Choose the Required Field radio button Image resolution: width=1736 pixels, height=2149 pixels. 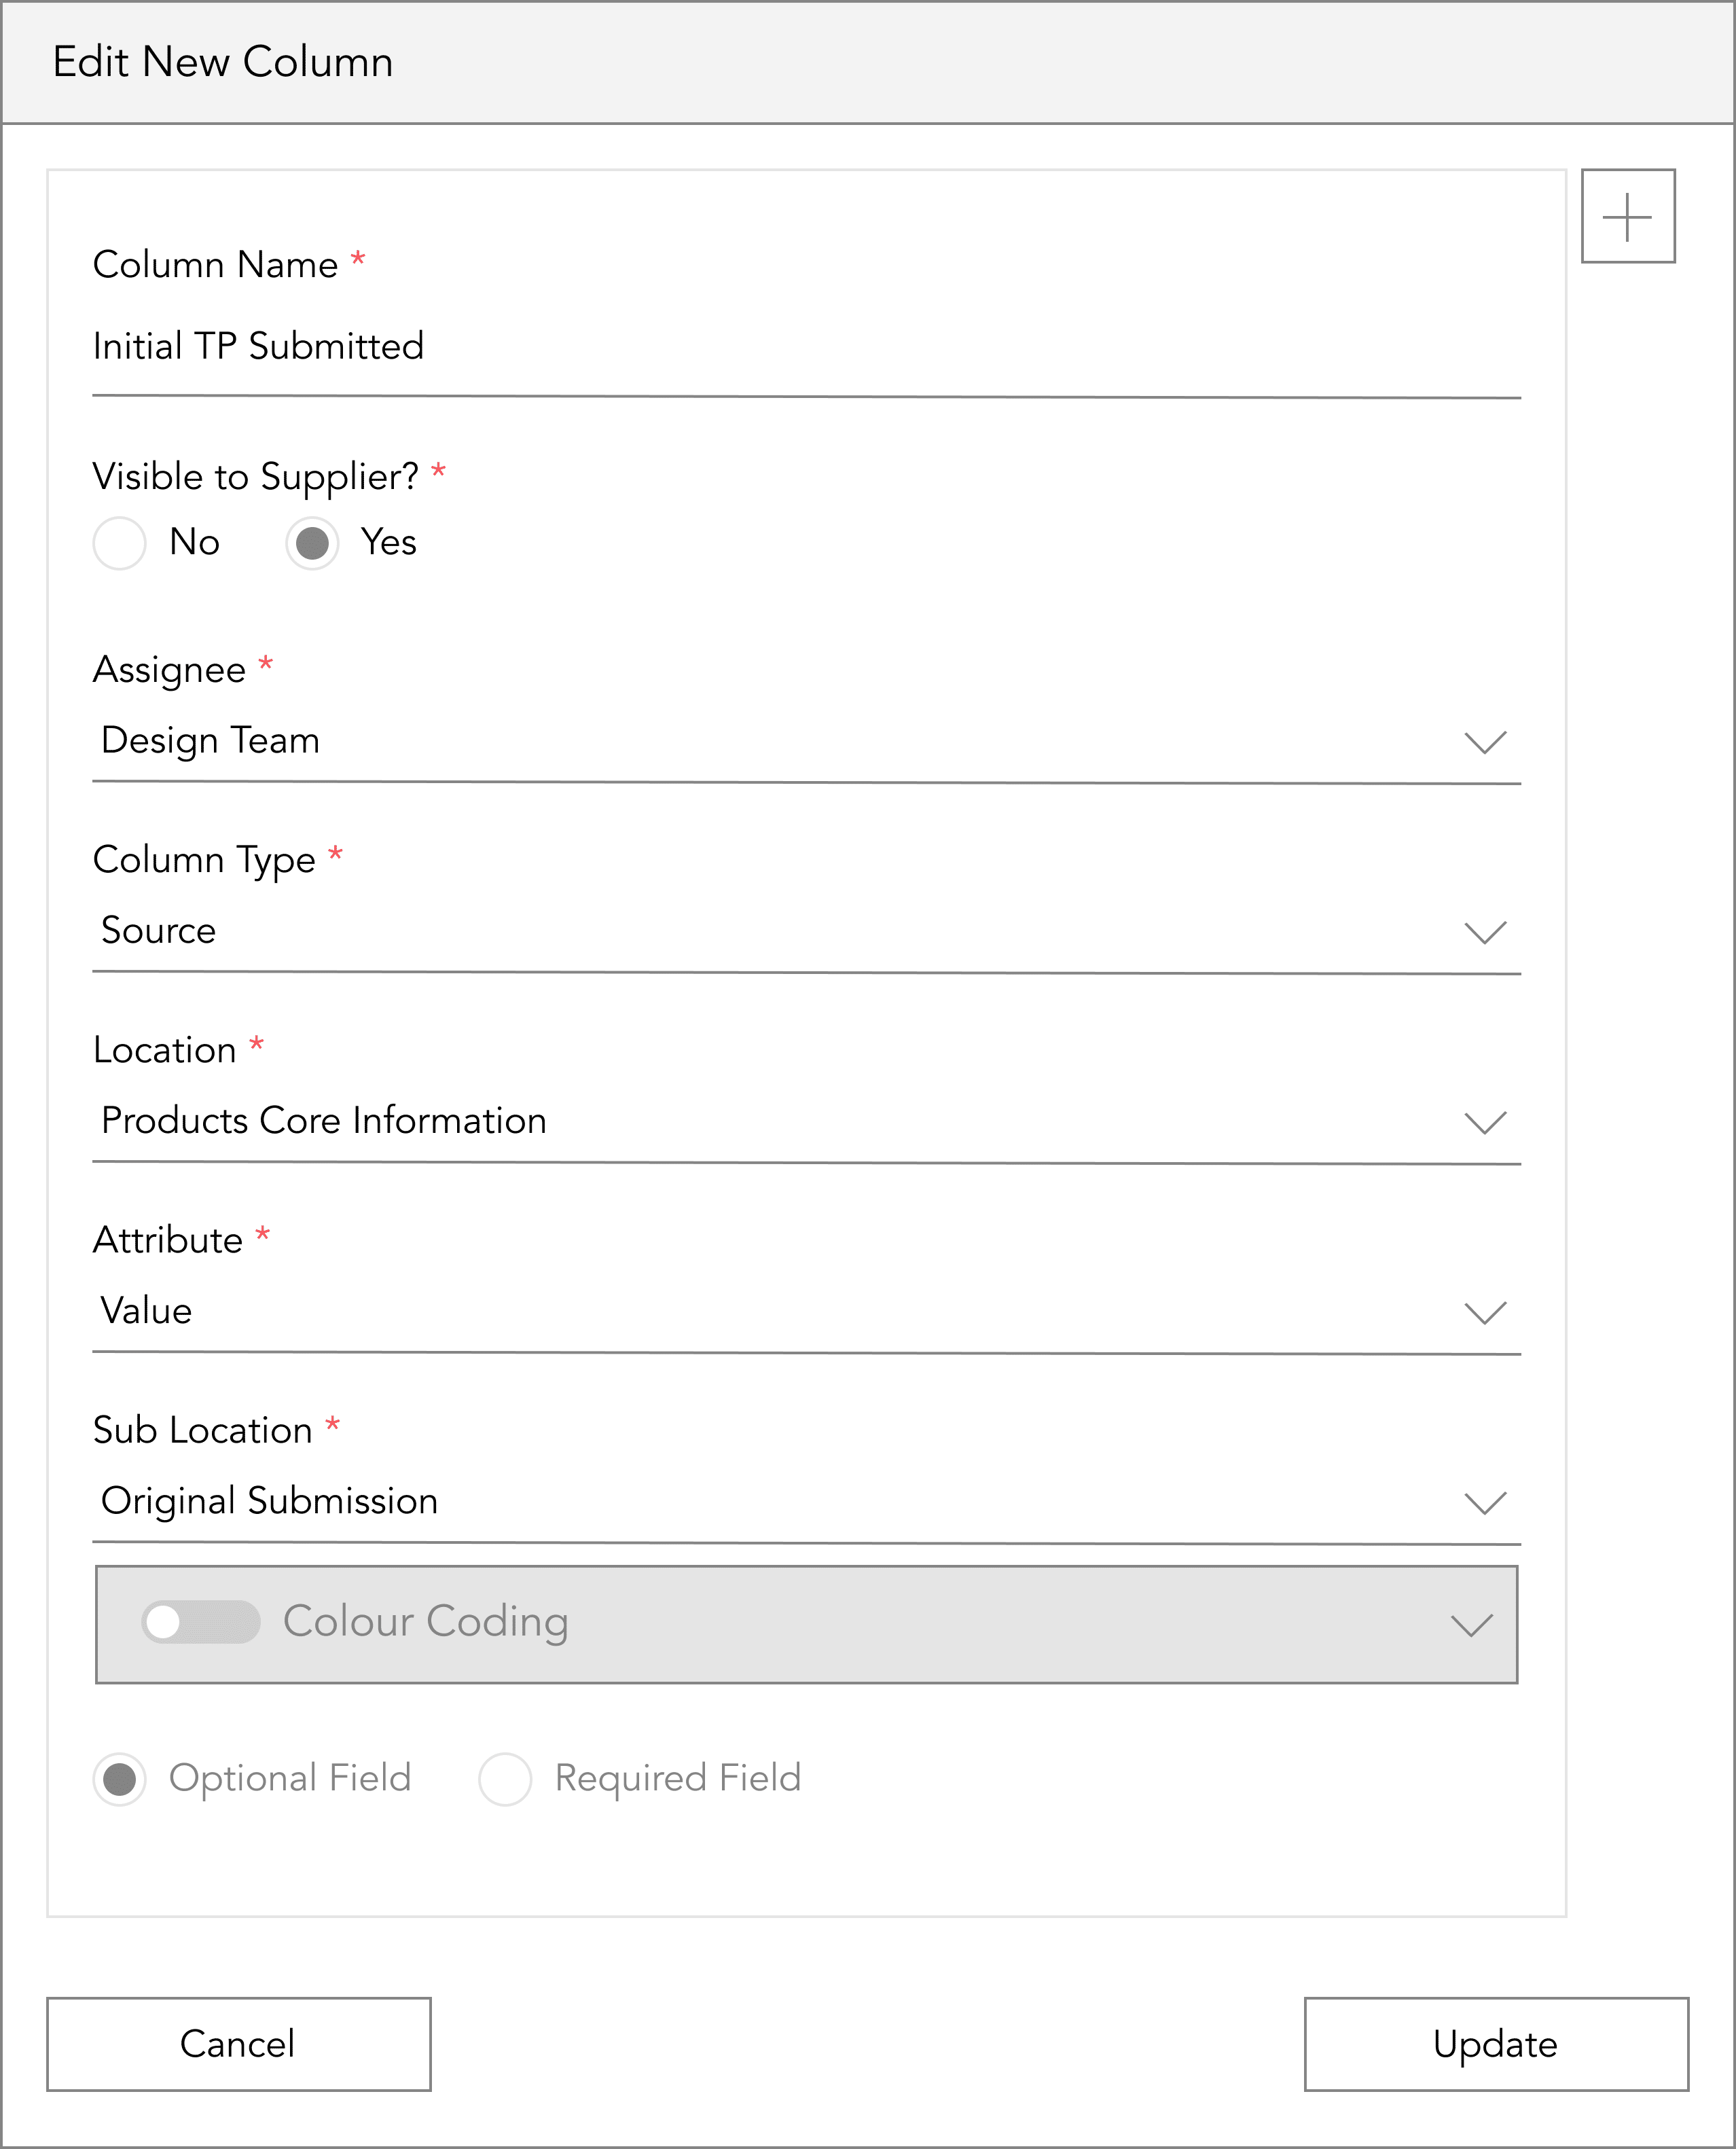click(x=505, y=1779)
